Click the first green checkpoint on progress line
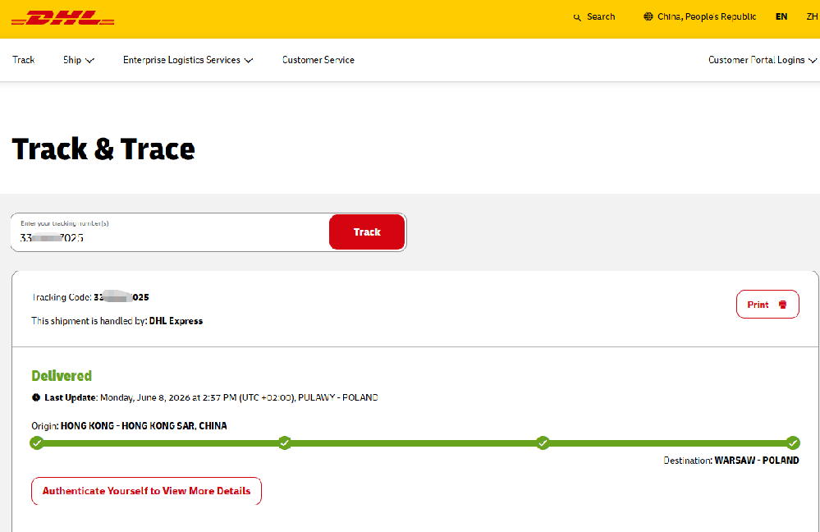 (37, 443)
